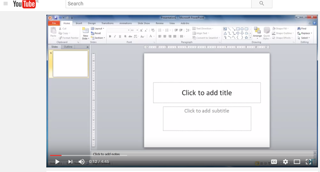Open the Review ribbon tab
320x172 pixels.
[160, 23]
